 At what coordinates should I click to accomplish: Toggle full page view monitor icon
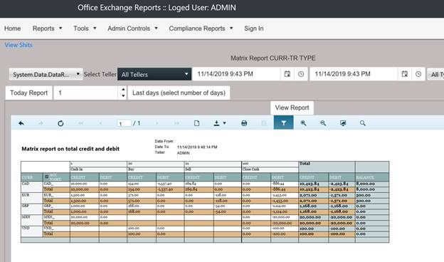pos(343,123)
